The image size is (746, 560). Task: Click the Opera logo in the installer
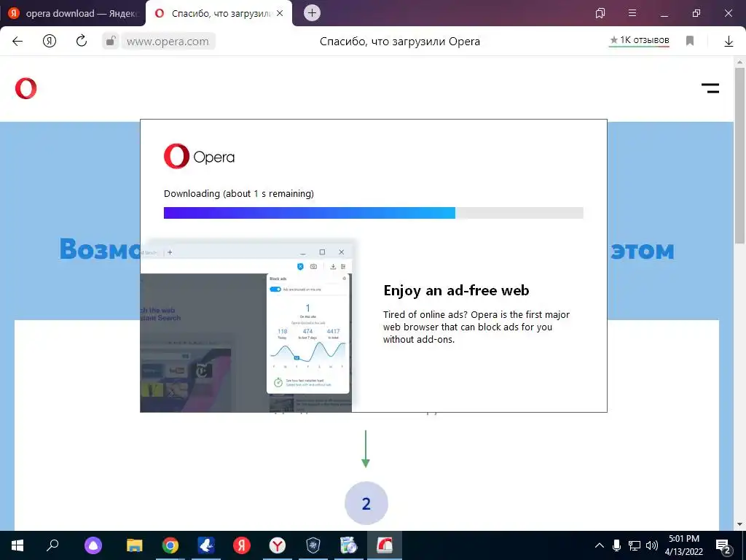[200, 156]
